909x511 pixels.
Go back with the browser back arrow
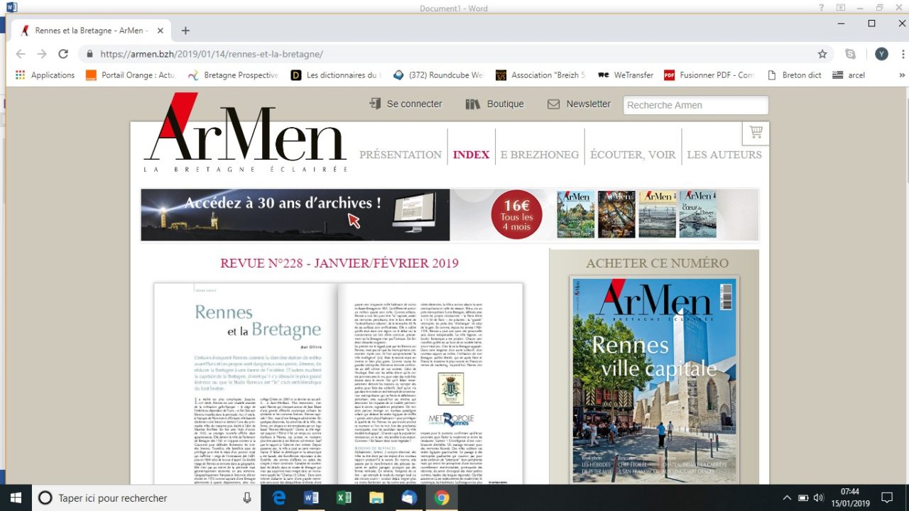pos(21,54)
